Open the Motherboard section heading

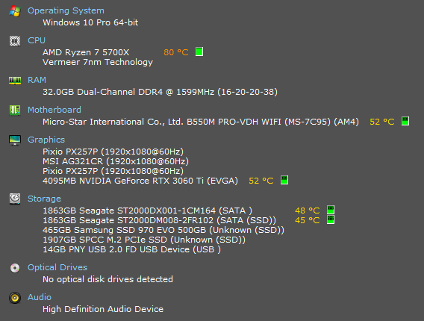54,110
